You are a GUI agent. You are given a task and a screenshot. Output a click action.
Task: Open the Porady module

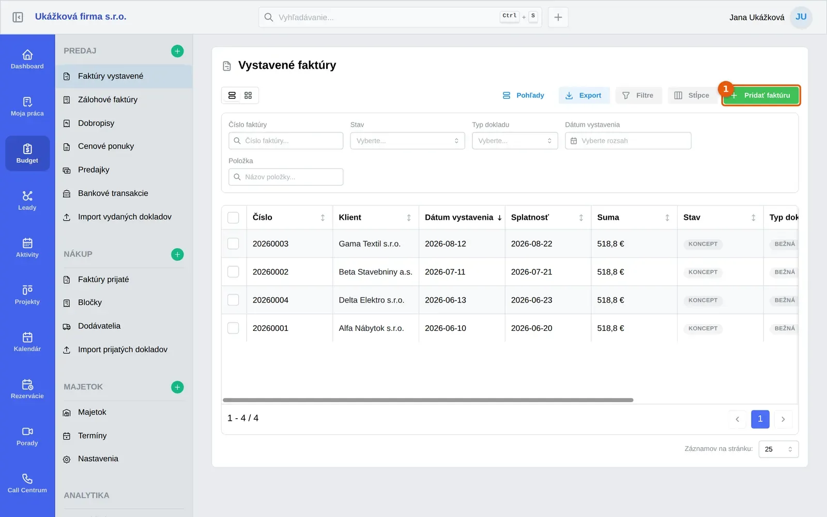pyautogui.click(x=27, y=436)
